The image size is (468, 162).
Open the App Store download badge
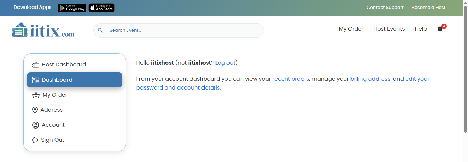coord(102,8)
